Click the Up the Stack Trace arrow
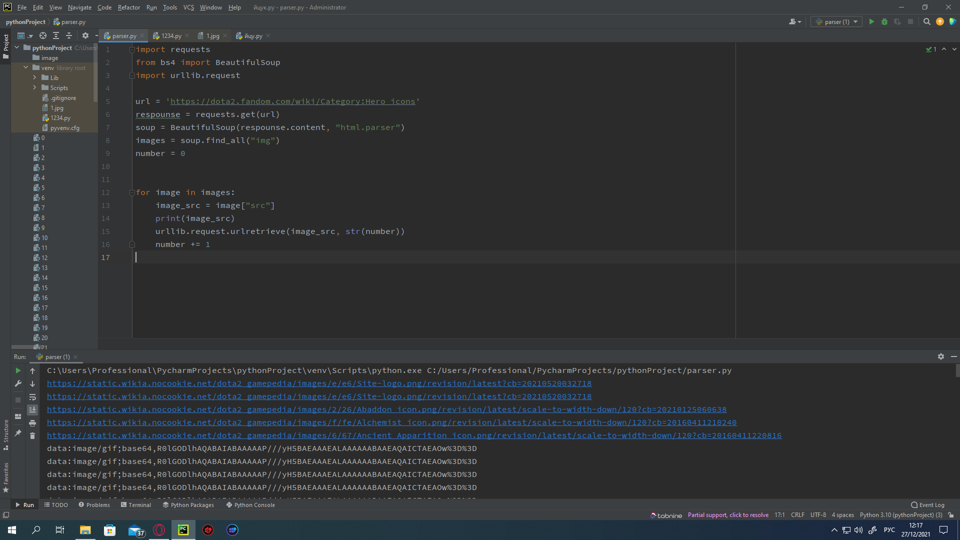 point(32,370)
